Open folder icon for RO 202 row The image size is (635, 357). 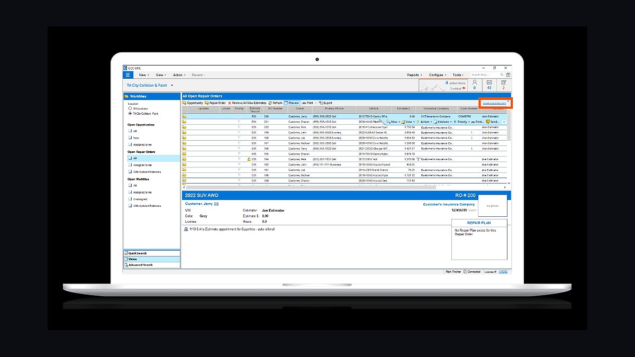[x=185, y=127]
